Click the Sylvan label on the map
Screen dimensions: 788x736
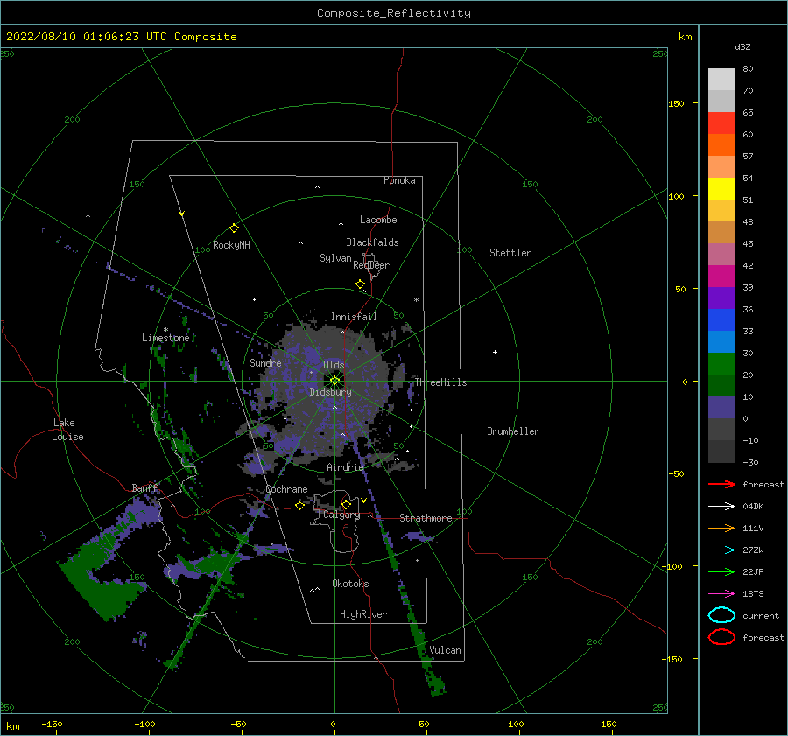(x=335, y=258)
